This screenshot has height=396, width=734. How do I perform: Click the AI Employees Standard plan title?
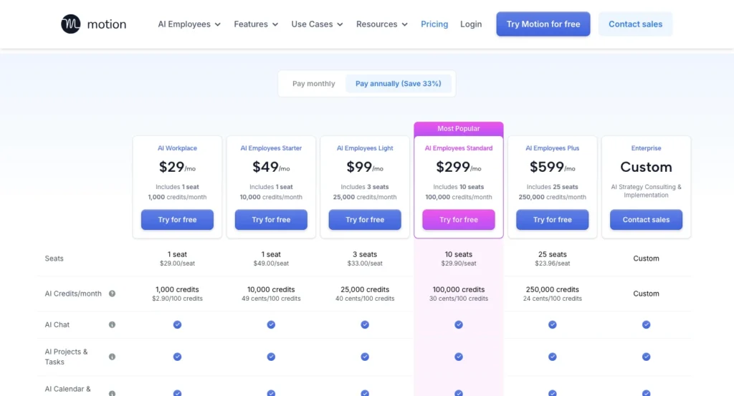pos(459,148)
